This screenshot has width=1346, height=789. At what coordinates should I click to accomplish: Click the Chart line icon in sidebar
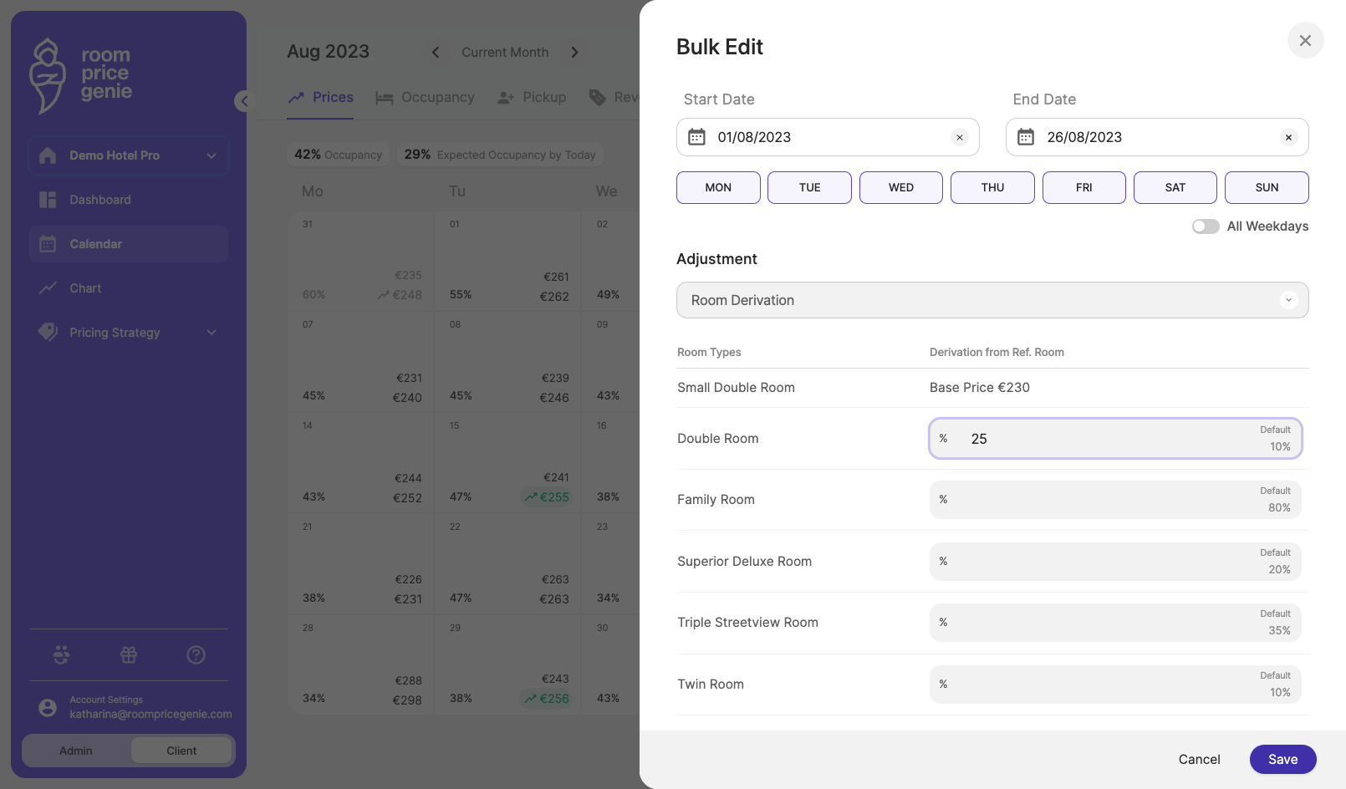click(x=48, y=288)
